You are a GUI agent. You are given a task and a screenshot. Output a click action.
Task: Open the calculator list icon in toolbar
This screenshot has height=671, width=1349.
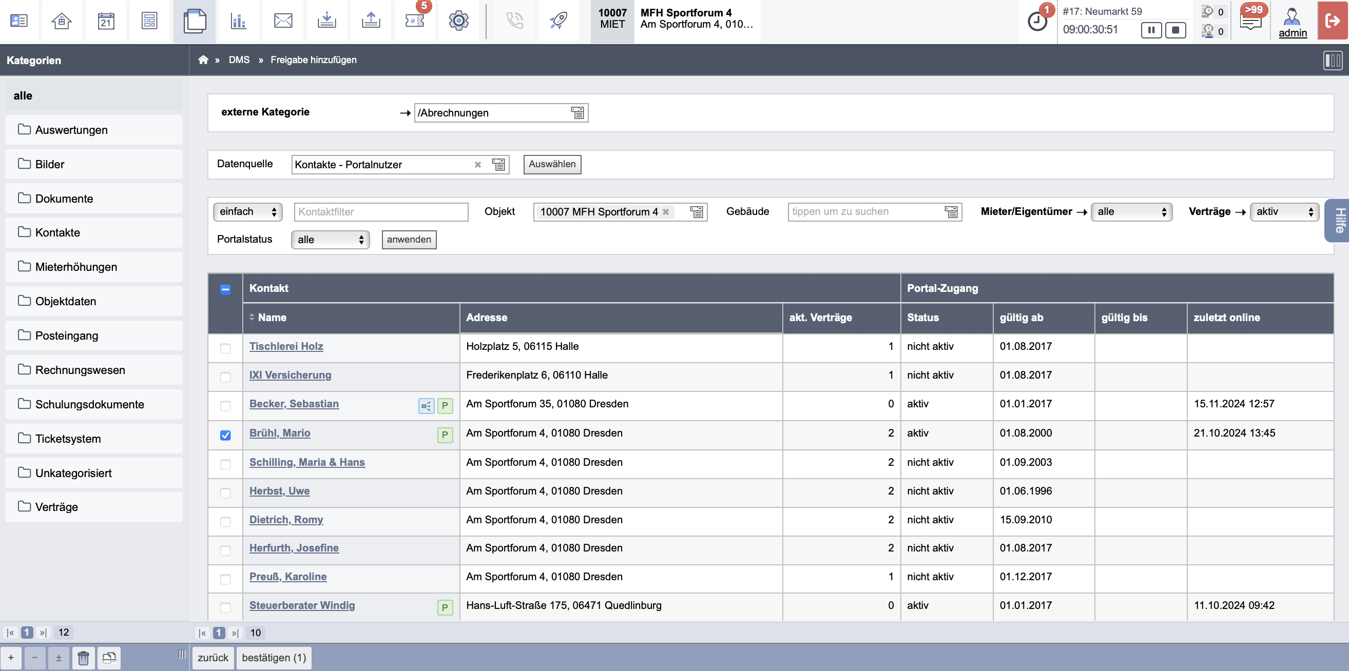click(150, 21)
